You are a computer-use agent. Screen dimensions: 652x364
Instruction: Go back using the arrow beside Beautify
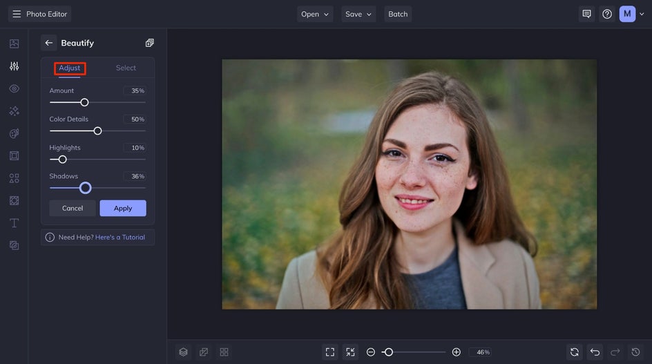[48, 43]
